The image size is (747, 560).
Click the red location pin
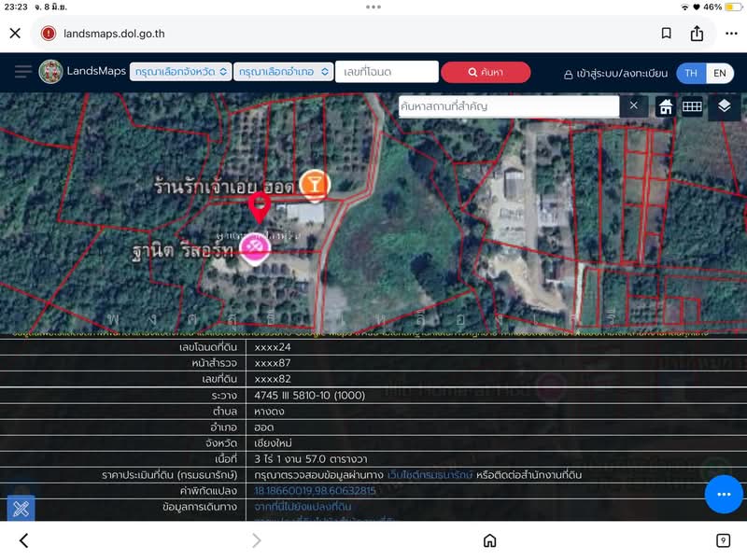260,208
